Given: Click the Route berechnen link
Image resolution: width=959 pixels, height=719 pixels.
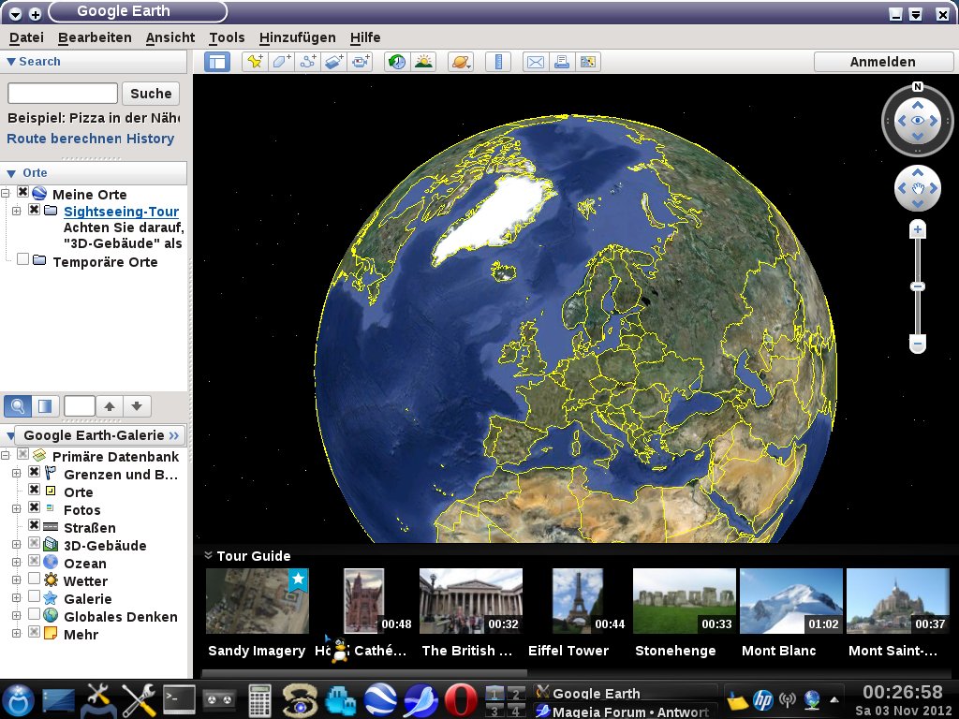Looking at the screenshot, I should pos(65,139).
